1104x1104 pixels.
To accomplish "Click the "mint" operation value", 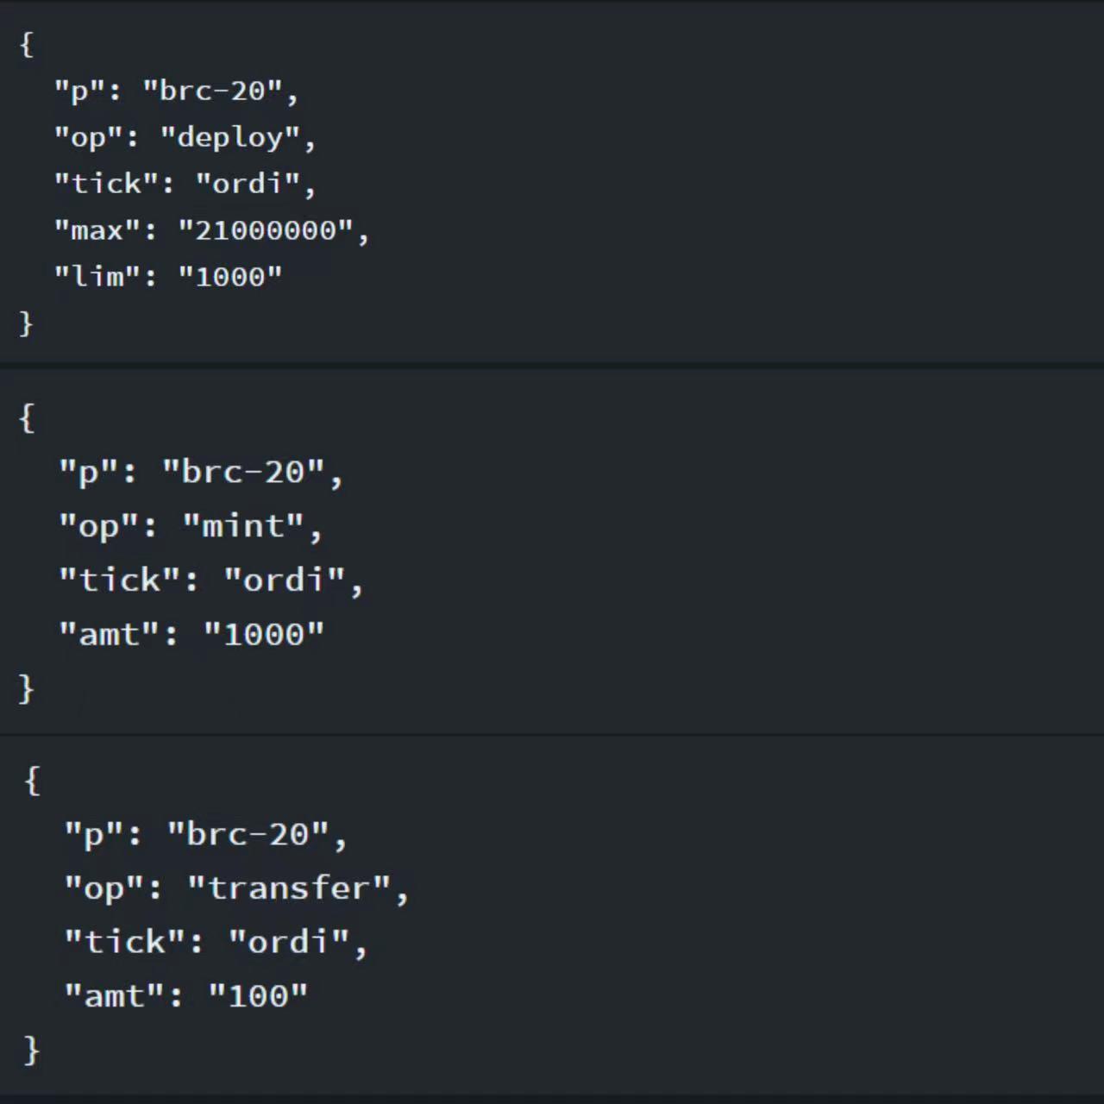I will [x=243, y=525].
